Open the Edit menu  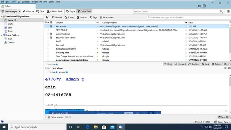click(x=8, y=2)
